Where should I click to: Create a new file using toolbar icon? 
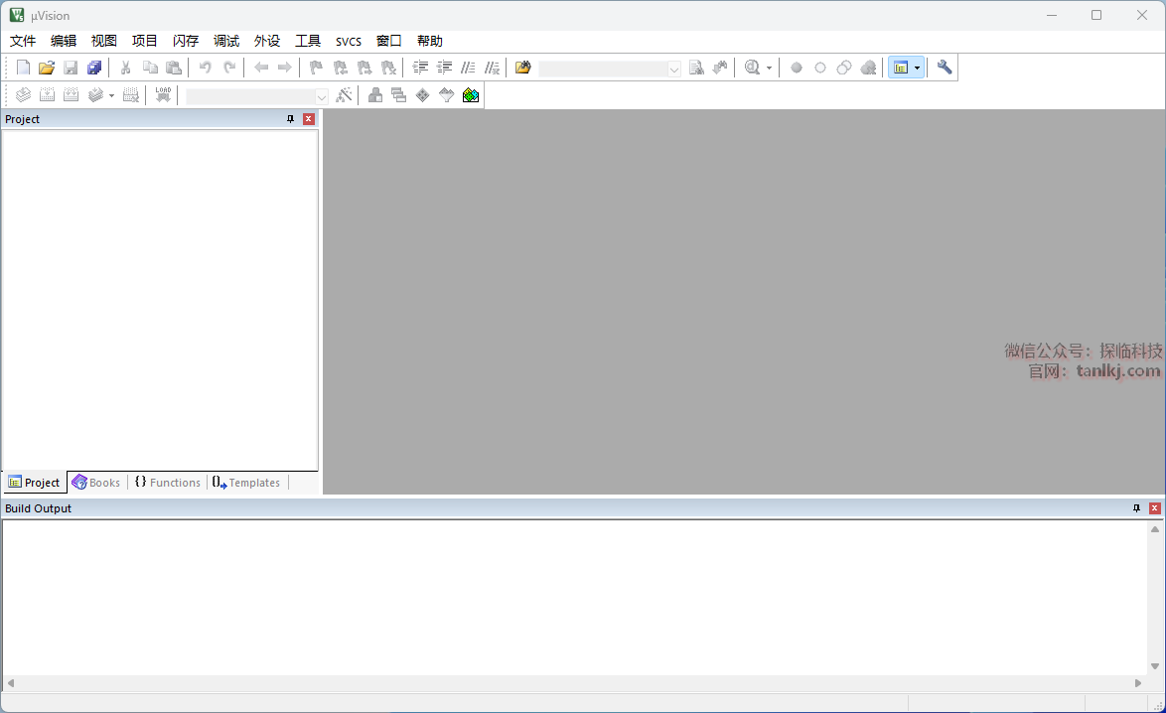click(23, 68)
